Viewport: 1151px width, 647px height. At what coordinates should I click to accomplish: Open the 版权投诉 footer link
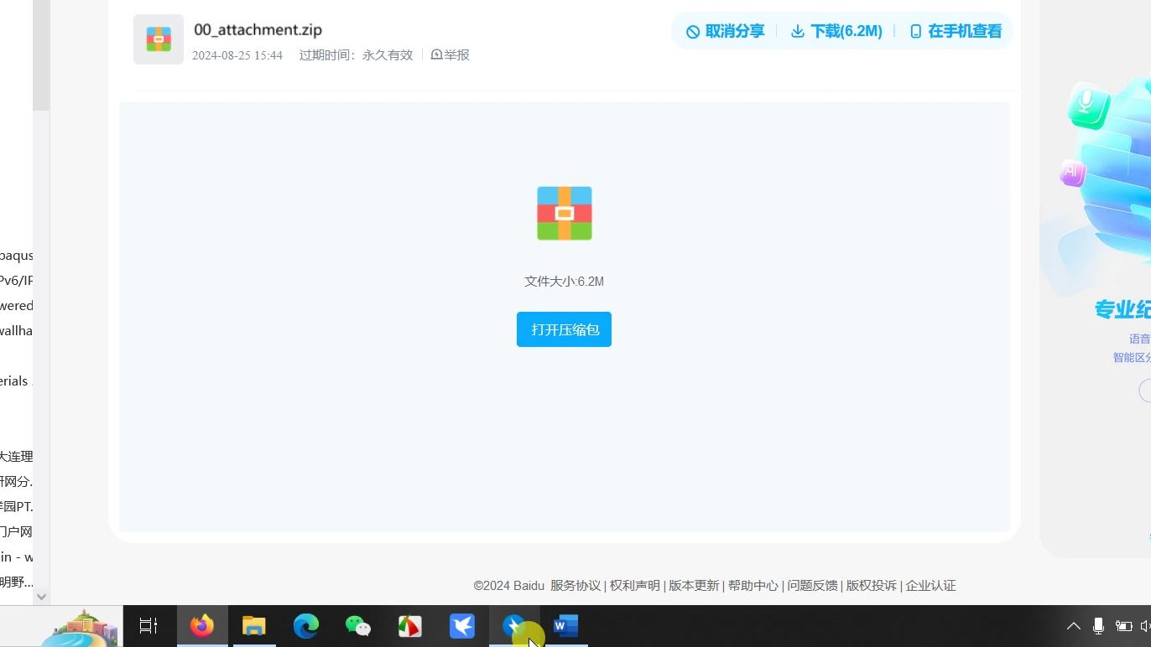[871, 586]
